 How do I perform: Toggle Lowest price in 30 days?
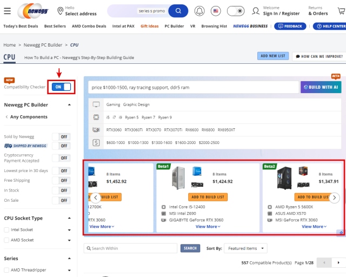click(61, 171)
